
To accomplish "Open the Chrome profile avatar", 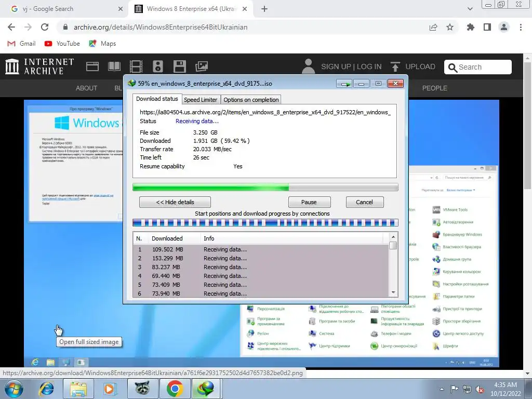I will (x=504, y=27).
